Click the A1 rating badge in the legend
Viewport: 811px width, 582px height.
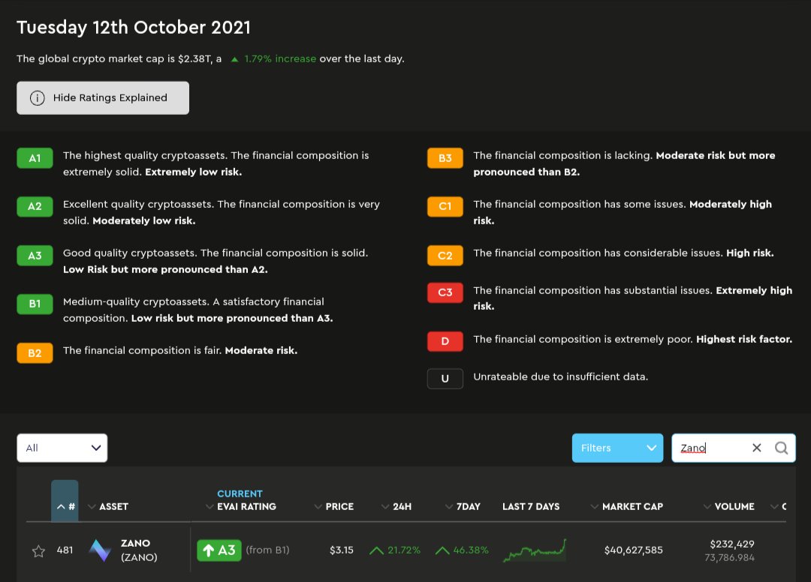click(35, 158)
